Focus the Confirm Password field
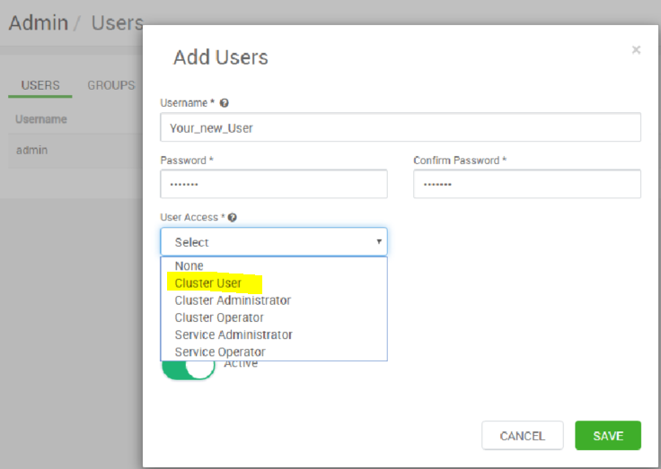 point(526,184)
